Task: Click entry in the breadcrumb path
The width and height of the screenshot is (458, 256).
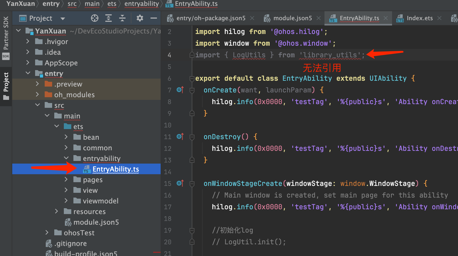Action: point(51,4)
